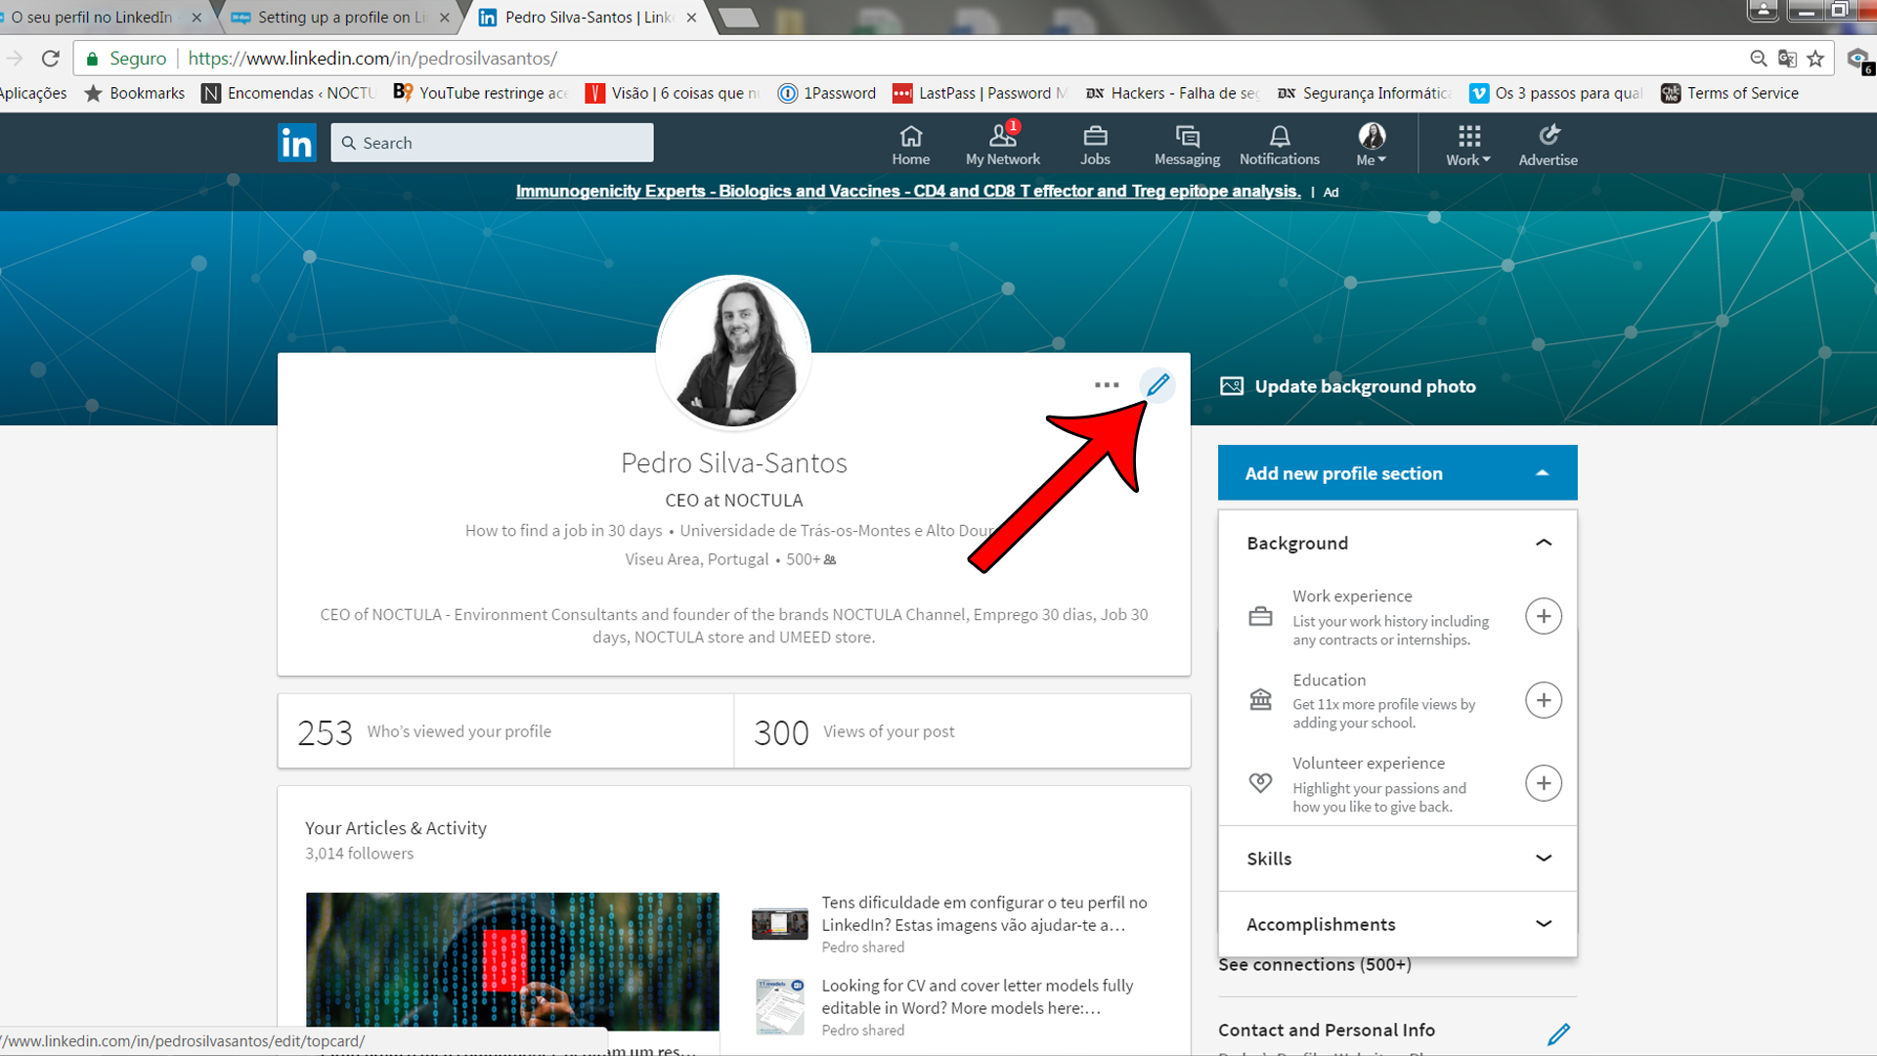The image size is (1877, 1056).
Task: Reload the page with refresh icon
Action: coord(51,59)
